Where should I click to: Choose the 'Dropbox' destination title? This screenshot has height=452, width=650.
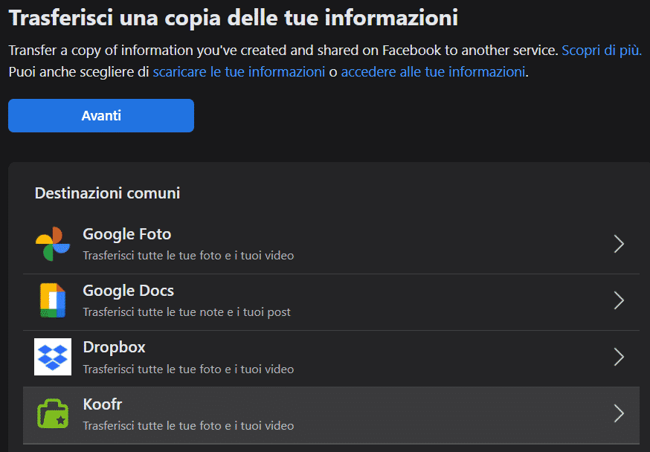tap(114, 347)
